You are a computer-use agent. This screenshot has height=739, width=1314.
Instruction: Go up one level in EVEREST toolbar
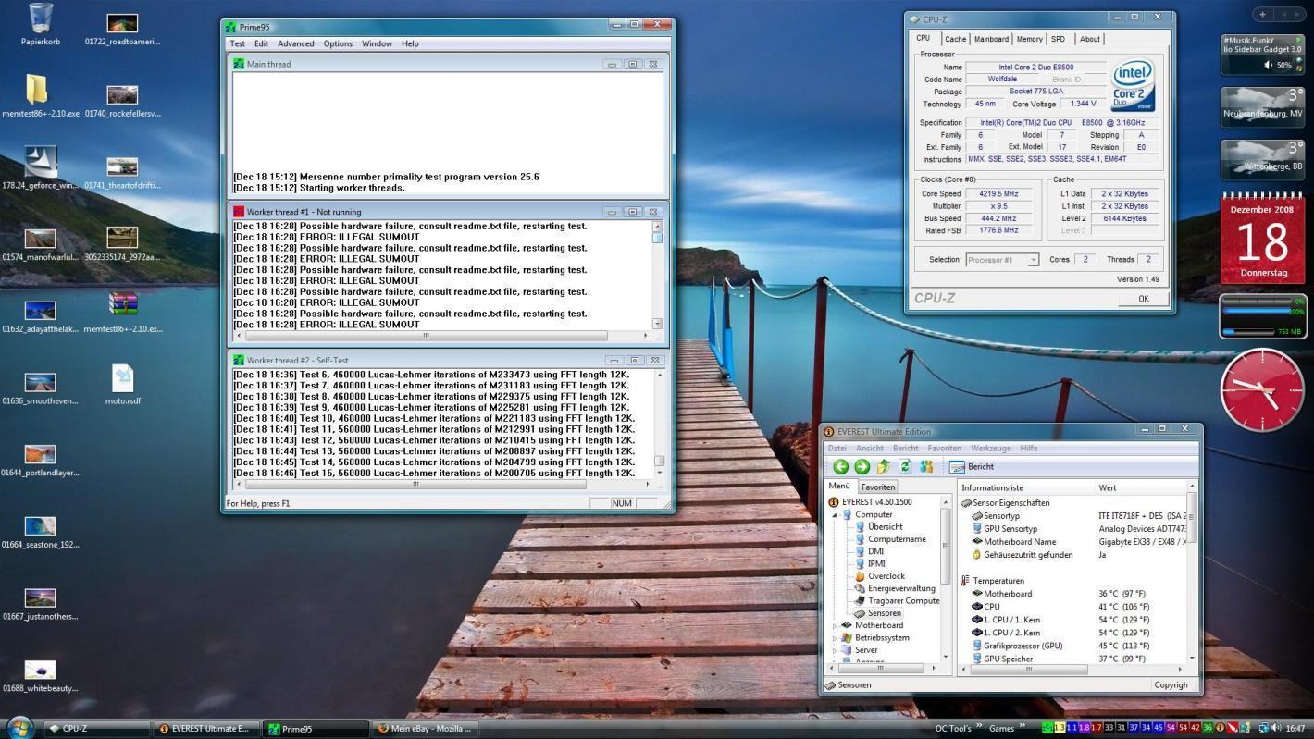[883, 467]
